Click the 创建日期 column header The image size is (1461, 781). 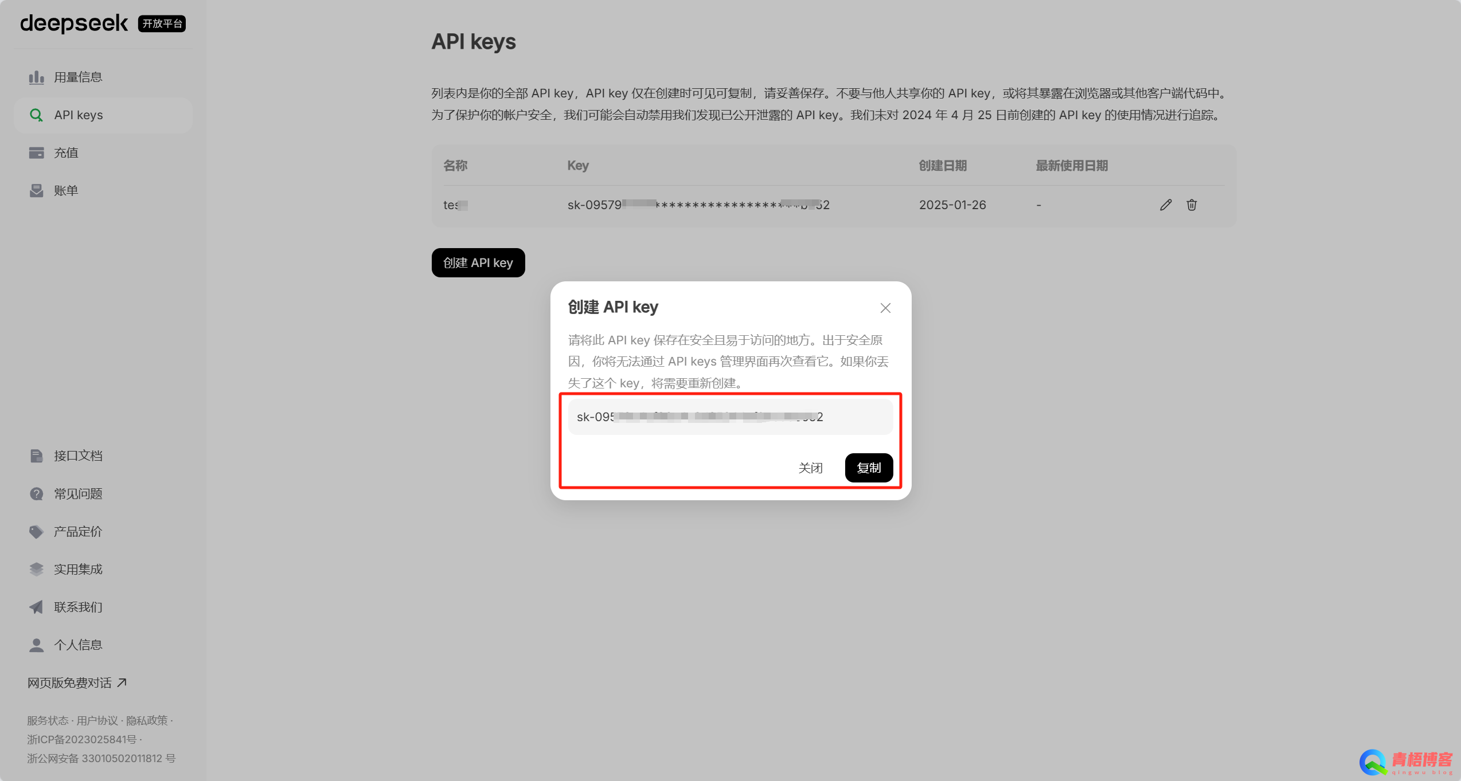(x=943, y=166)
